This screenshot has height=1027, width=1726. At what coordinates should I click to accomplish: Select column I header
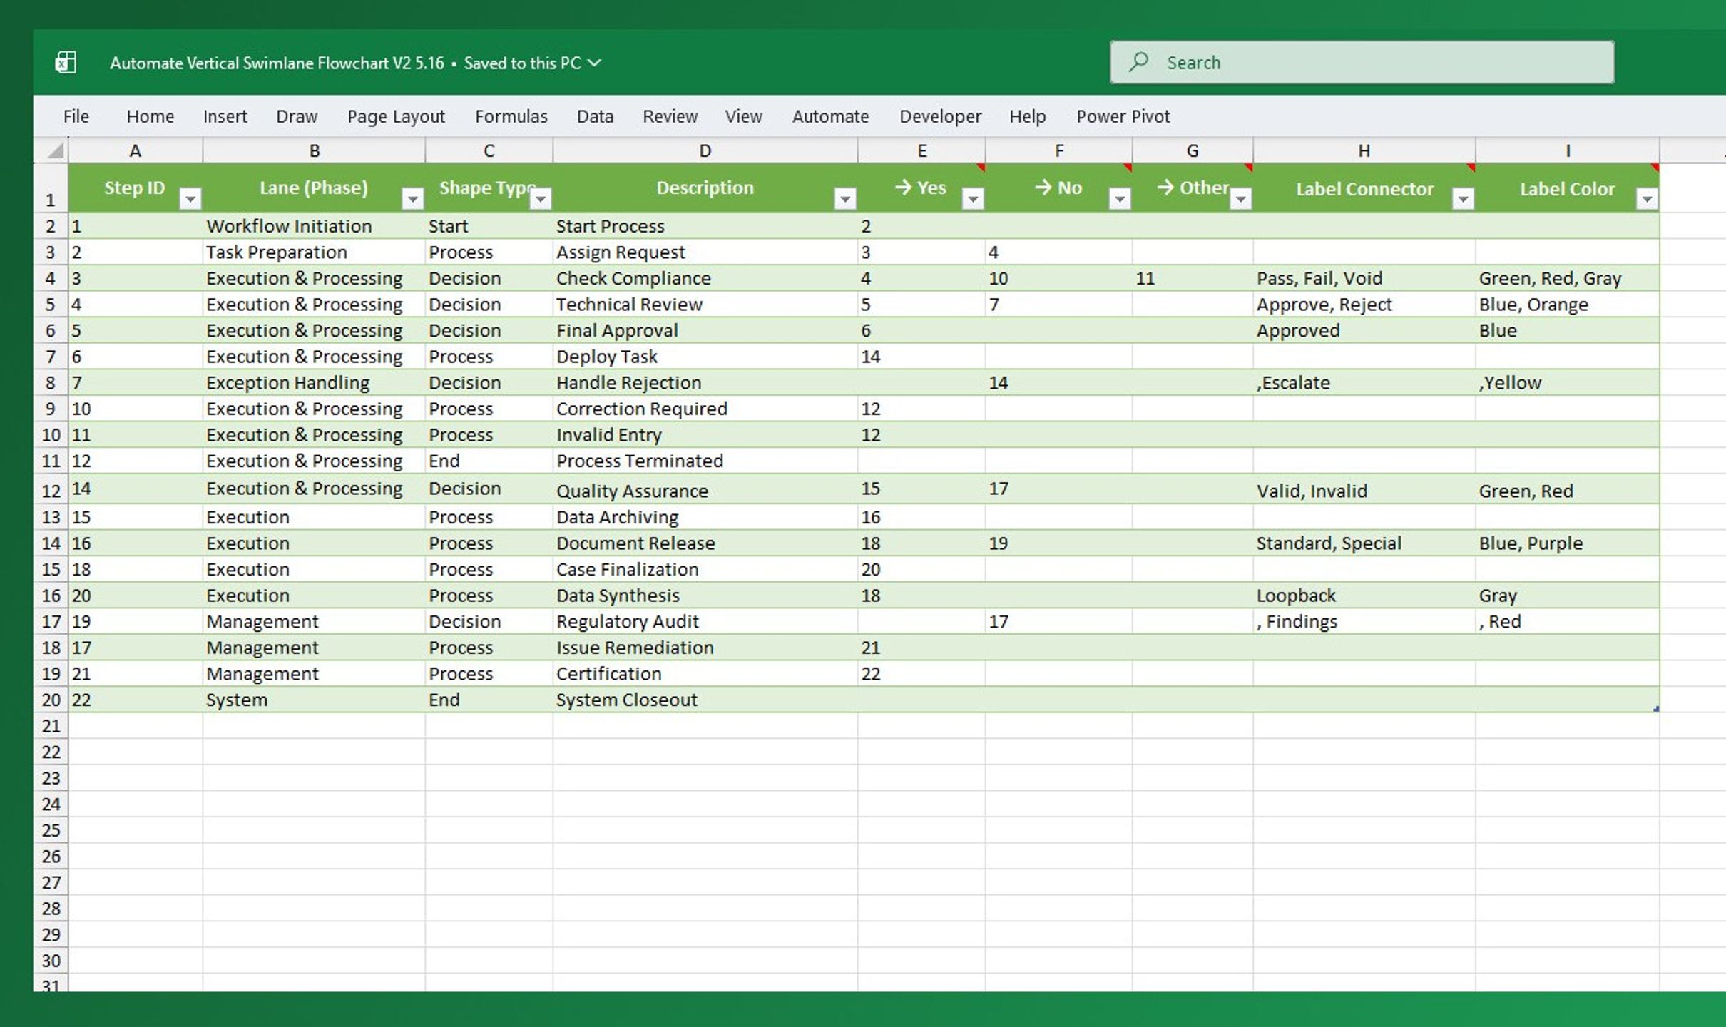(1568, 150)
